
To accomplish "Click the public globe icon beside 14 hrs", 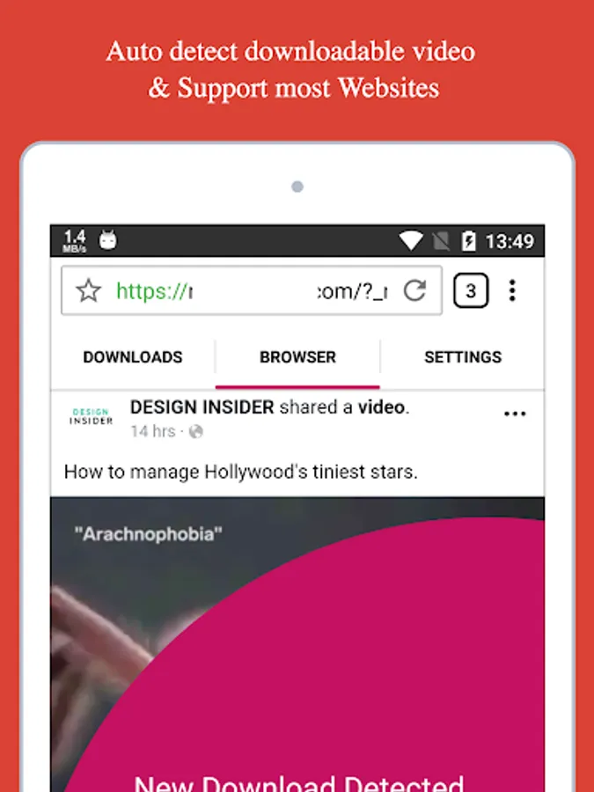I will pyautogui.click(x=196, y=431).
